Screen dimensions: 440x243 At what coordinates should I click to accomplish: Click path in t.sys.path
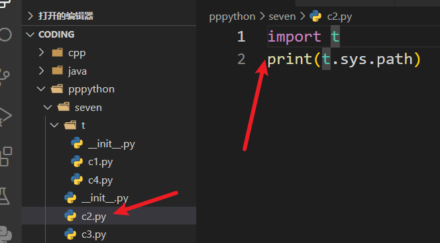[x=394, y=59]
